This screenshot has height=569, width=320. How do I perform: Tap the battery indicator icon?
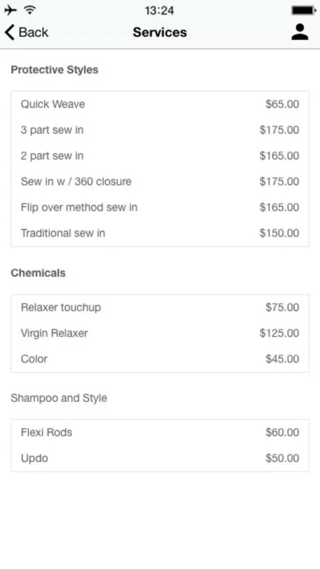(x=304, y=10)
